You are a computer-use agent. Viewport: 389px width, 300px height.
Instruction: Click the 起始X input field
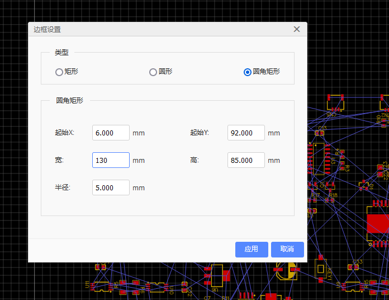coord(111,133)
